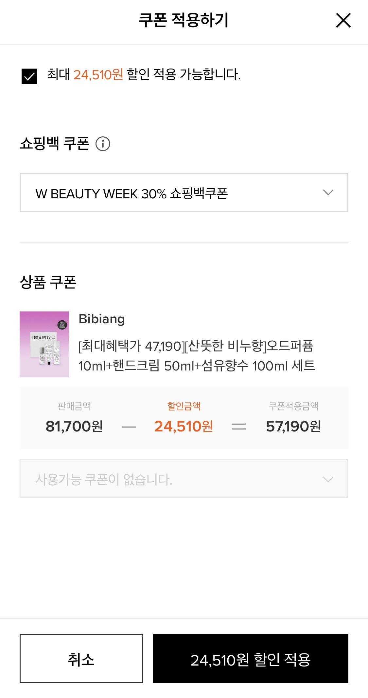
Task: Tap the Bibiang product thumbnail image
Action: [x=44, y=344]
